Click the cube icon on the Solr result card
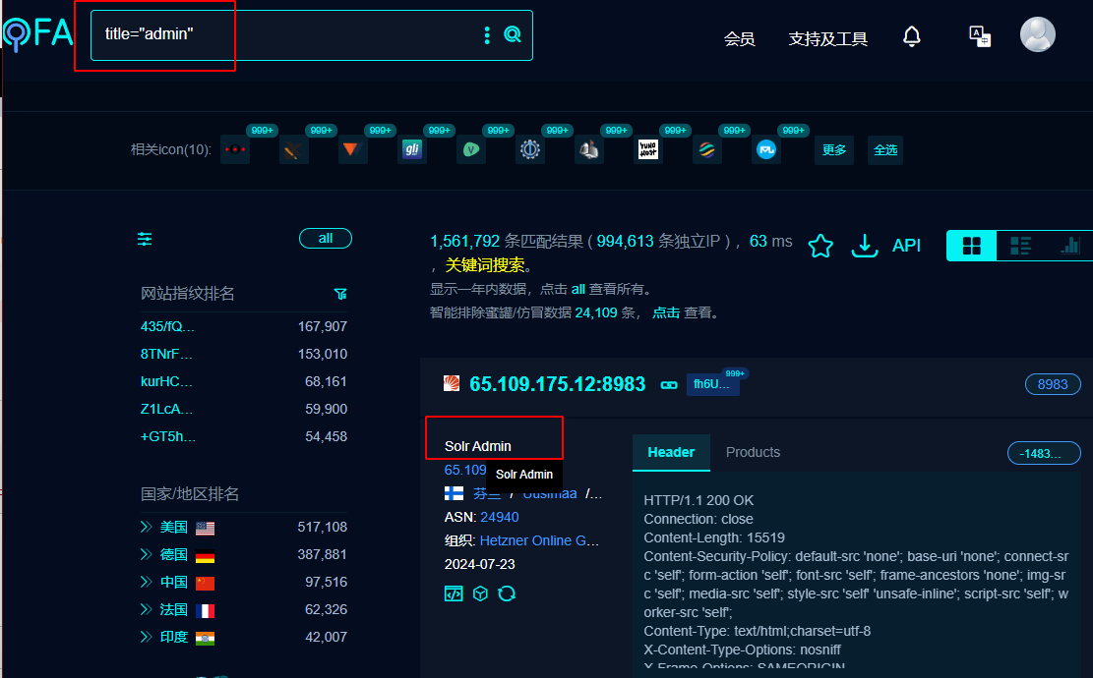 tap(480, 593)
